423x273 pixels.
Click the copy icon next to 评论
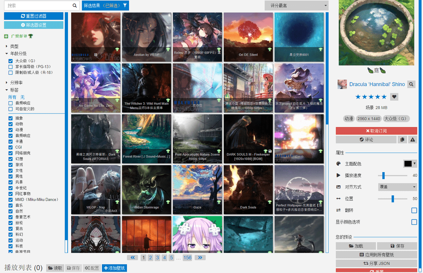[402, 140]
